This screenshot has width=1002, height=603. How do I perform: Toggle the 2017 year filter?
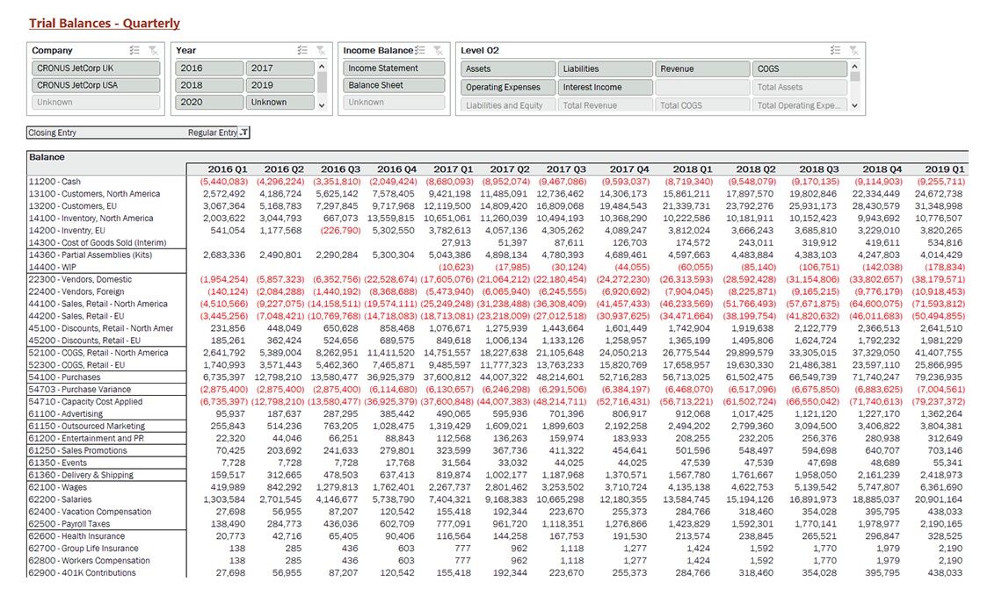[x=280, y=68]
